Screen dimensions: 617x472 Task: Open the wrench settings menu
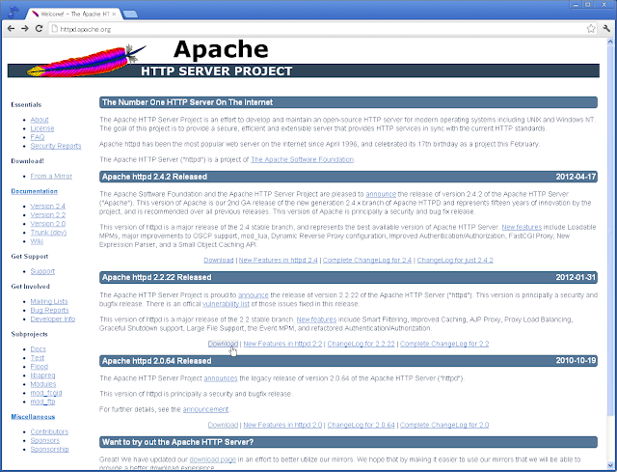(606, 28)
